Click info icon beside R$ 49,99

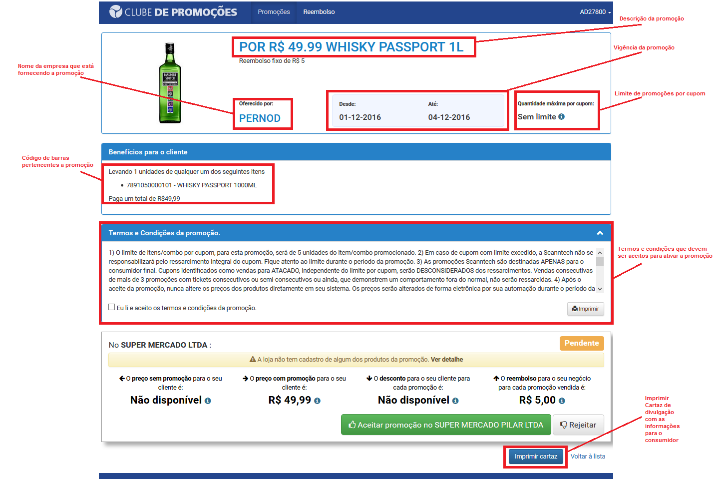point(317,401)
